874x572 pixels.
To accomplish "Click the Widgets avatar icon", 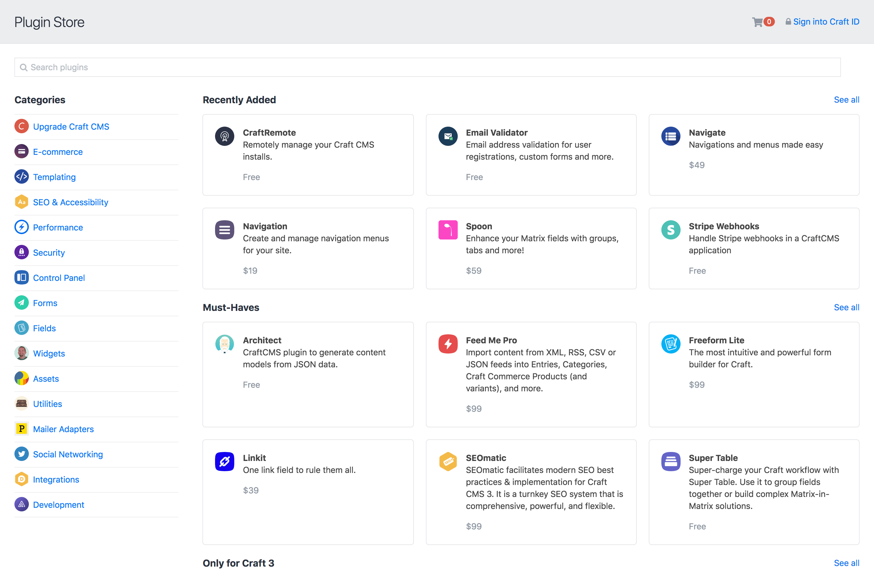I will pos(22,353).
